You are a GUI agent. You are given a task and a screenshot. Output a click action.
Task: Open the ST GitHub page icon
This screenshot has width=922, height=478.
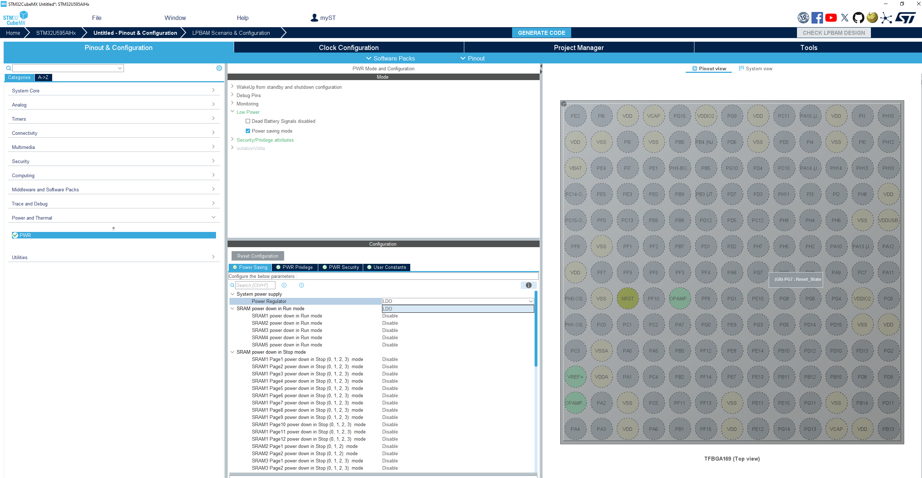click(x=858, y=17)
